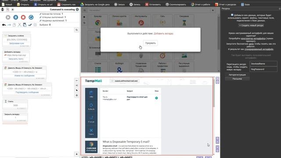Click the shuffle icon left of the browser view
This screenshot has width=281, height=158.
pyautogui.click(x=77, y=86)
